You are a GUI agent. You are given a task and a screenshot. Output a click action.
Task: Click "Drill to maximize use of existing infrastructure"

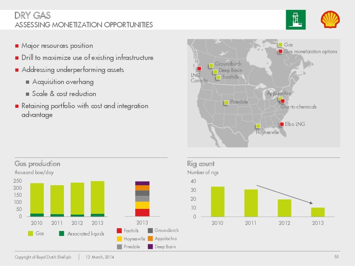point(87,58)
